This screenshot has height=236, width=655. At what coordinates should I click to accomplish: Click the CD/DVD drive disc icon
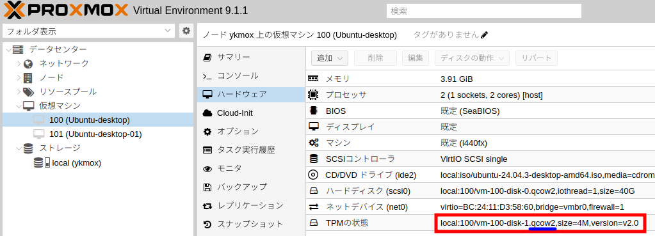[313, 175]
